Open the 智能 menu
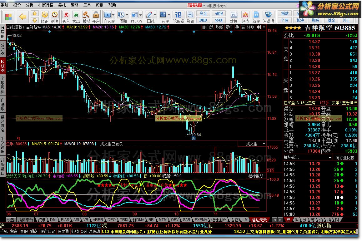 tap(74, 5)
